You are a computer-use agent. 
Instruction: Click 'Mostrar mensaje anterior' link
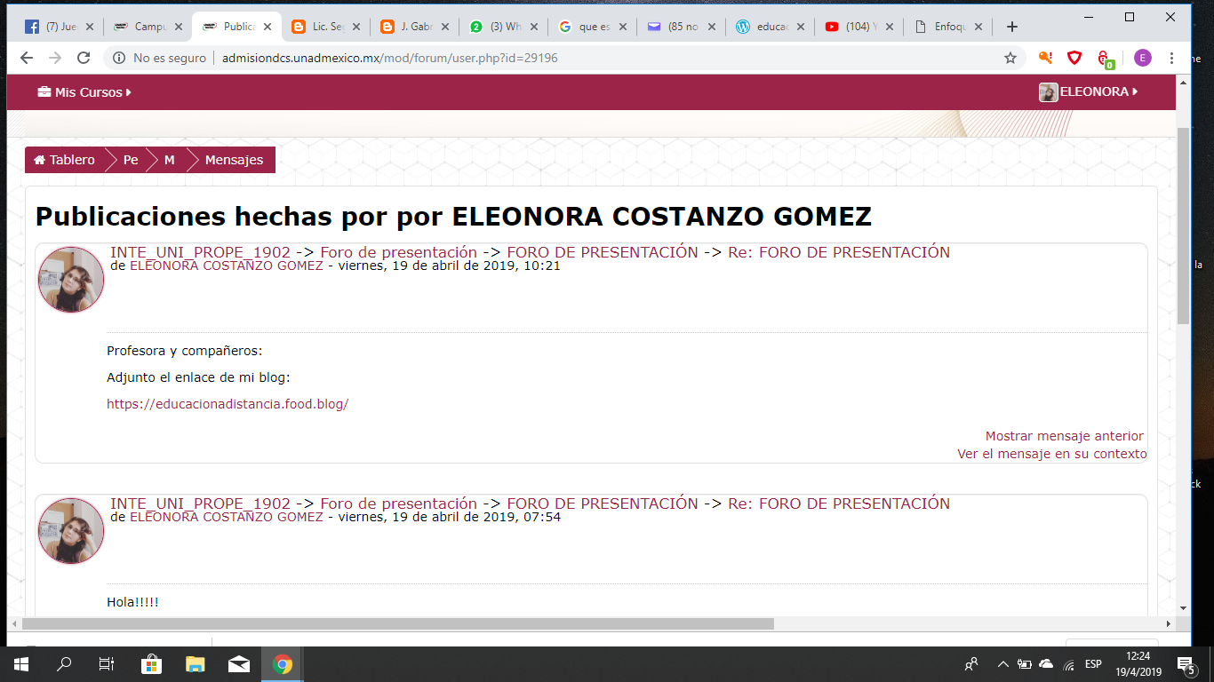[x=1064, y=436]
